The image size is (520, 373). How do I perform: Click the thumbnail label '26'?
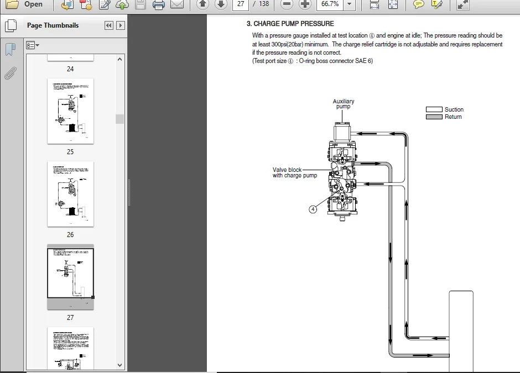70,234
